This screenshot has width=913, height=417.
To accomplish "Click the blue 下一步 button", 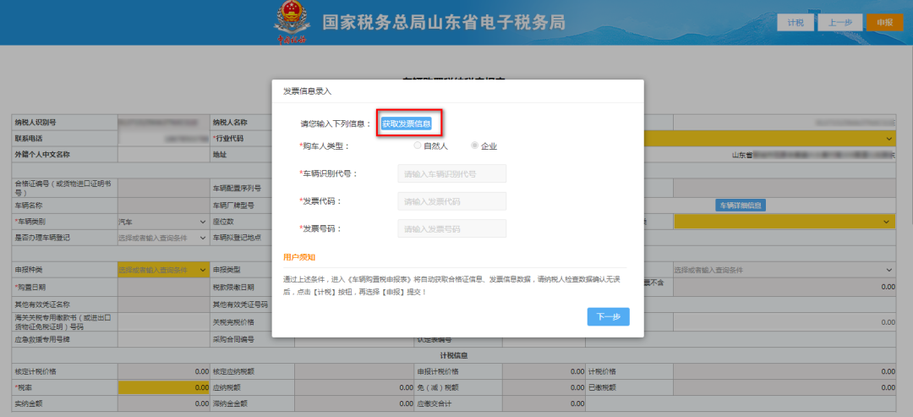I will pyautogui.click(x=608, y=317).
